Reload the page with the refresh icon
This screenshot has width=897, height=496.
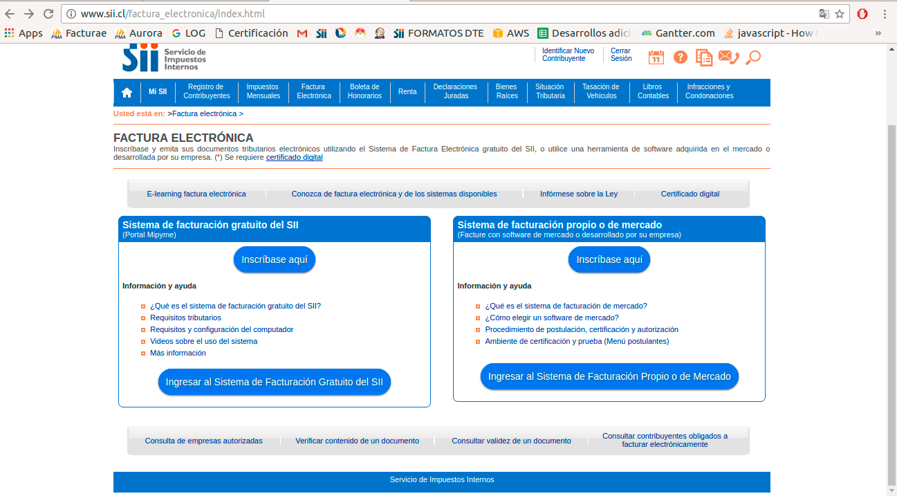click(48, 14)
